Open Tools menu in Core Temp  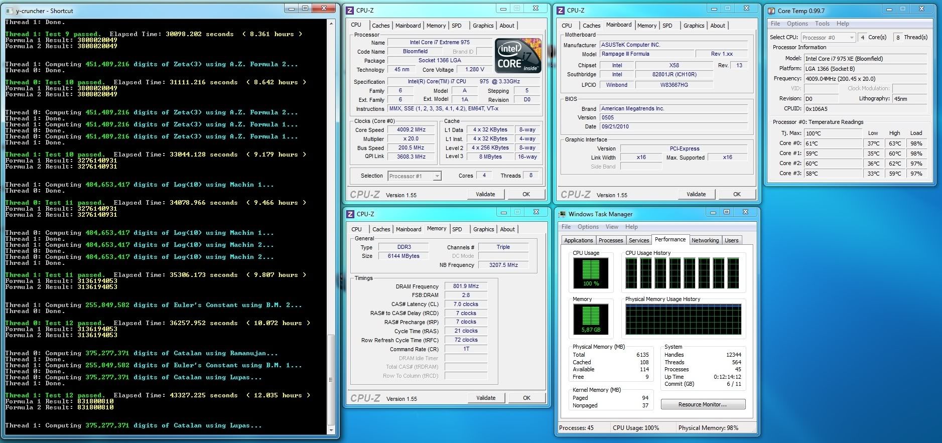click(822, 24)
